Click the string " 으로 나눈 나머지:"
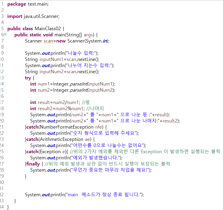Screen dimensions: 223x210 [x=139, y=121]
